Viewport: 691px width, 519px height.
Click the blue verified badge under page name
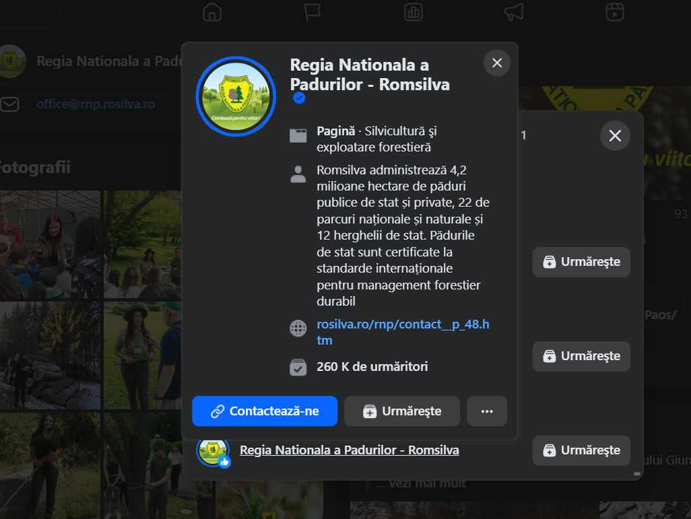click(x=298, y=98)
